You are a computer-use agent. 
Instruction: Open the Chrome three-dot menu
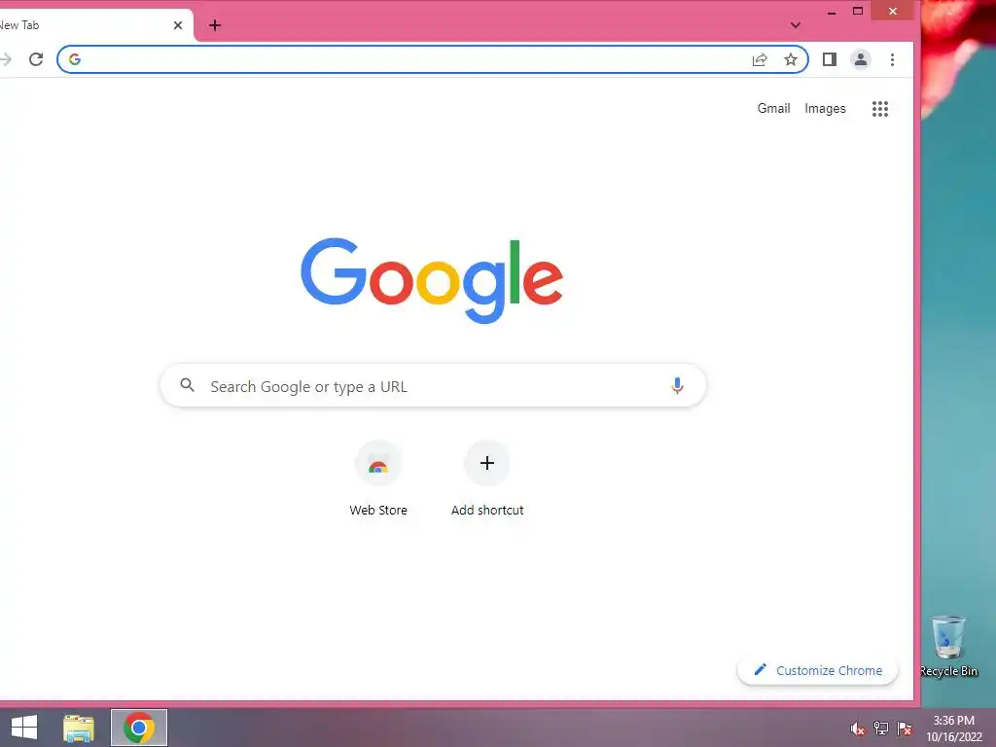pyautogui.click(x=893, y=59)
